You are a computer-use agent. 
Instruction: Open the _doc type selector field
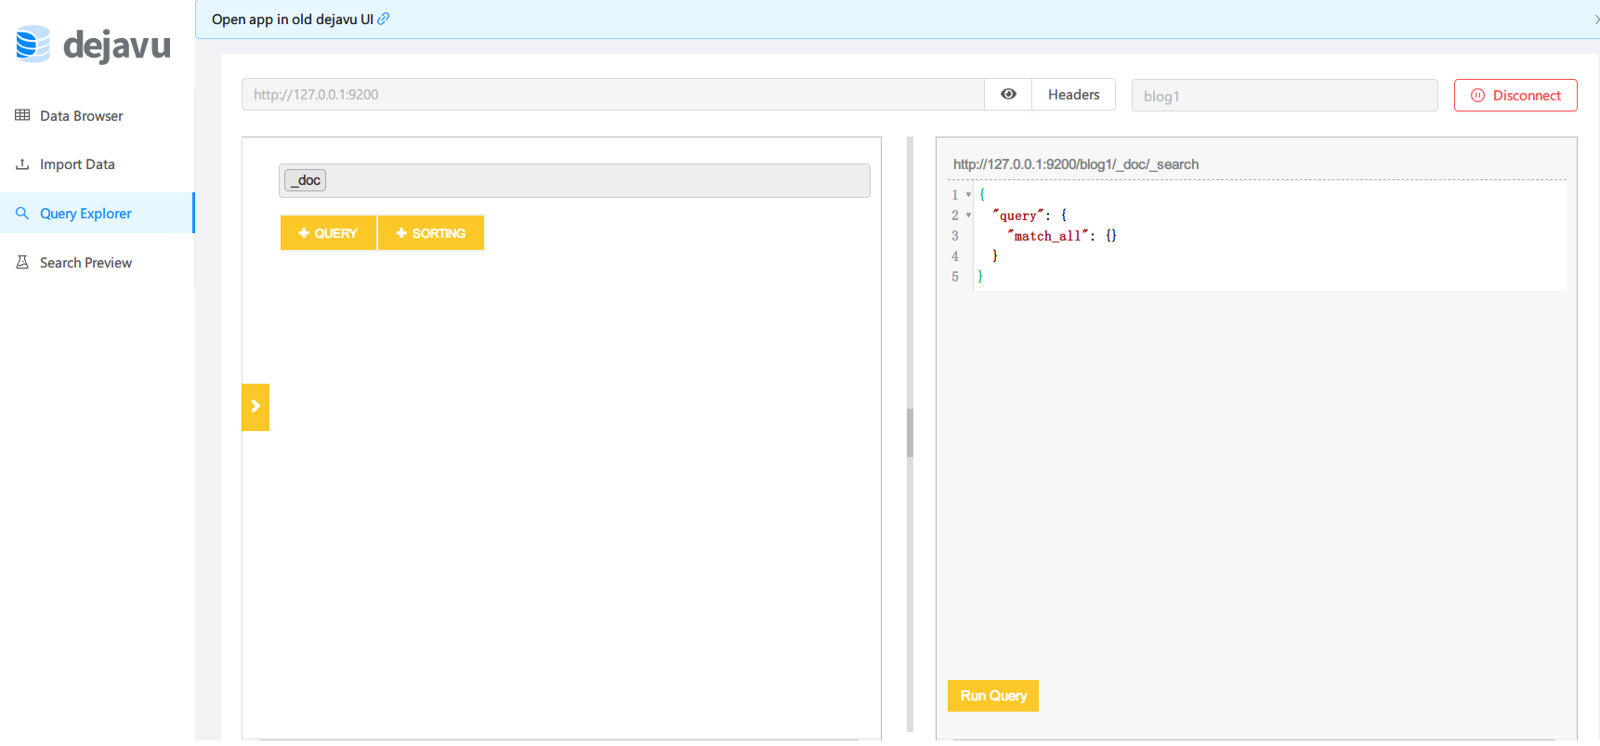click(x=574, y=181)
